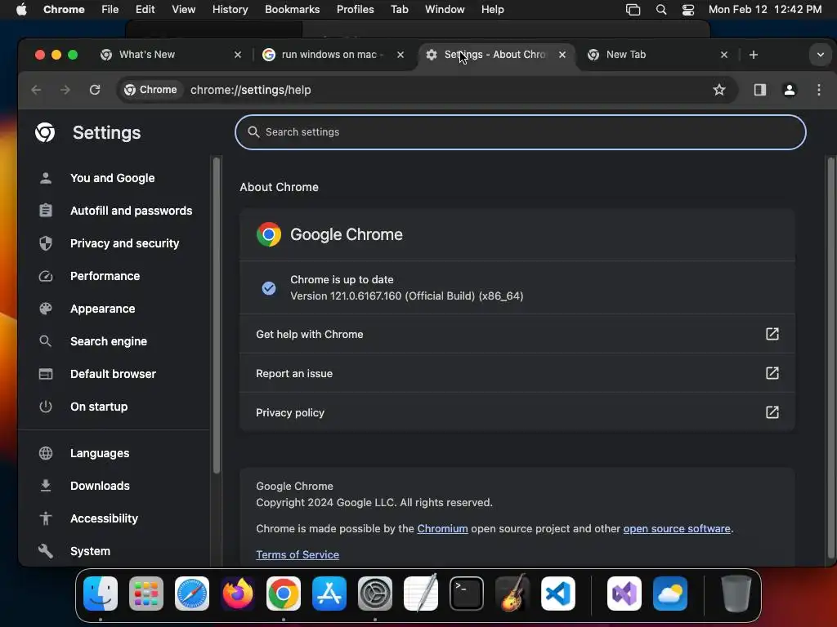Open Downloads settings section
Viewport: 837px width, 627px height.
pyautogui.click(x=100, y=486)
